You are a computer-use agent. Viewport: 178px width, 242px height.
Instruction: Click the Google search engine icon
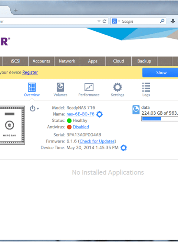pyautogui.click(x=114, y=21)
